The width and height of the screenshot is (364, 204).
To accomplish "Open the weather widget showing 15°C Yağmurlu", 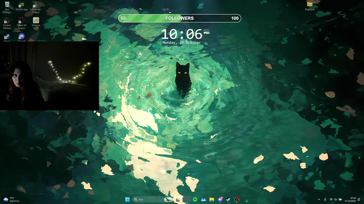I will click(11, 199).
